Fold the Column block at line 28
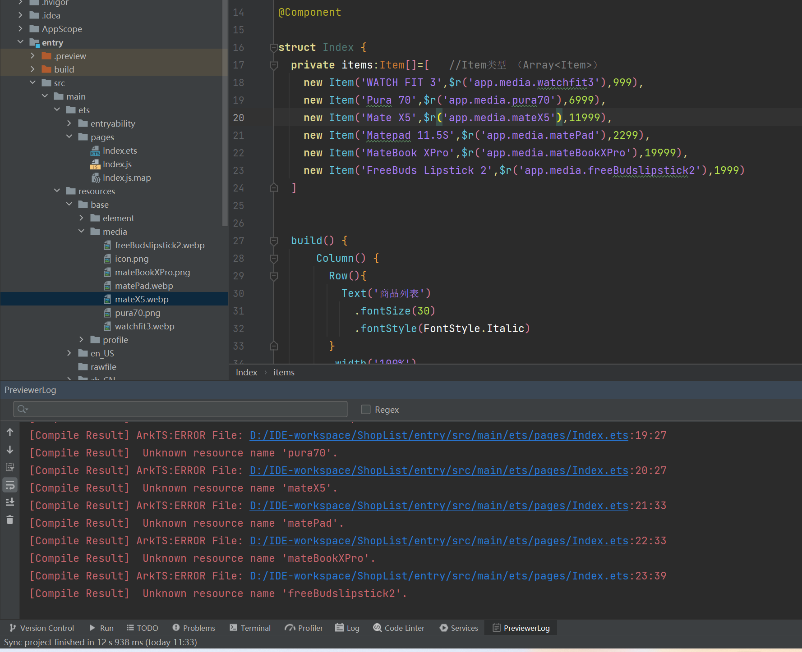Viewport: 802px width, 652px height. pos(274,258)
